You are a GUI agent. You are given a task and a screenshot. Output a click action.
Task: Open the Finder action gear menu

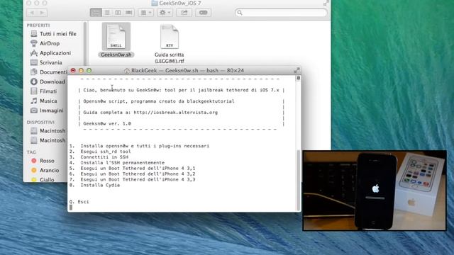pyautogui.click(x=165, y=13)
